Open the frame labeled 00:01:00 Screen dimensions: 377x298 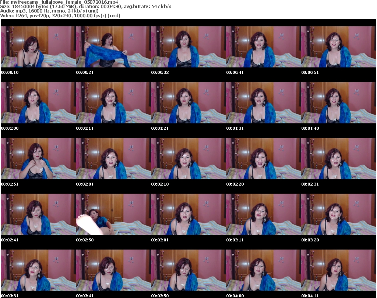[x=38, y=103]
